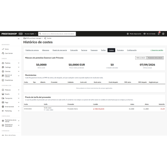Open the Configuración tab
This screenshot has height=167, width=167.
(132, 50)
